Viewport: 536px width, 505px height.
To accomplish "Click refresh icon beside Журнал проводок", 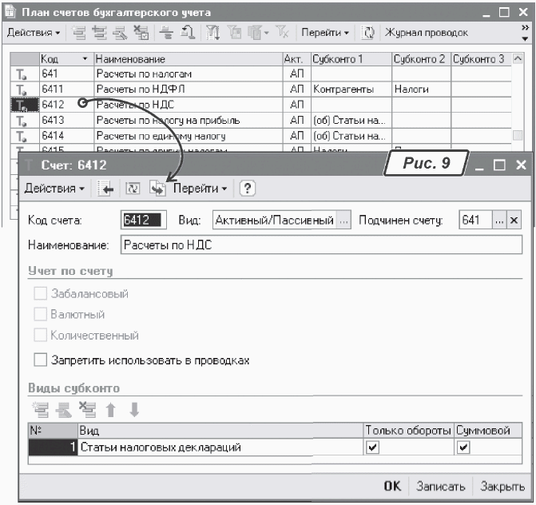I will (x=368, y=33).
